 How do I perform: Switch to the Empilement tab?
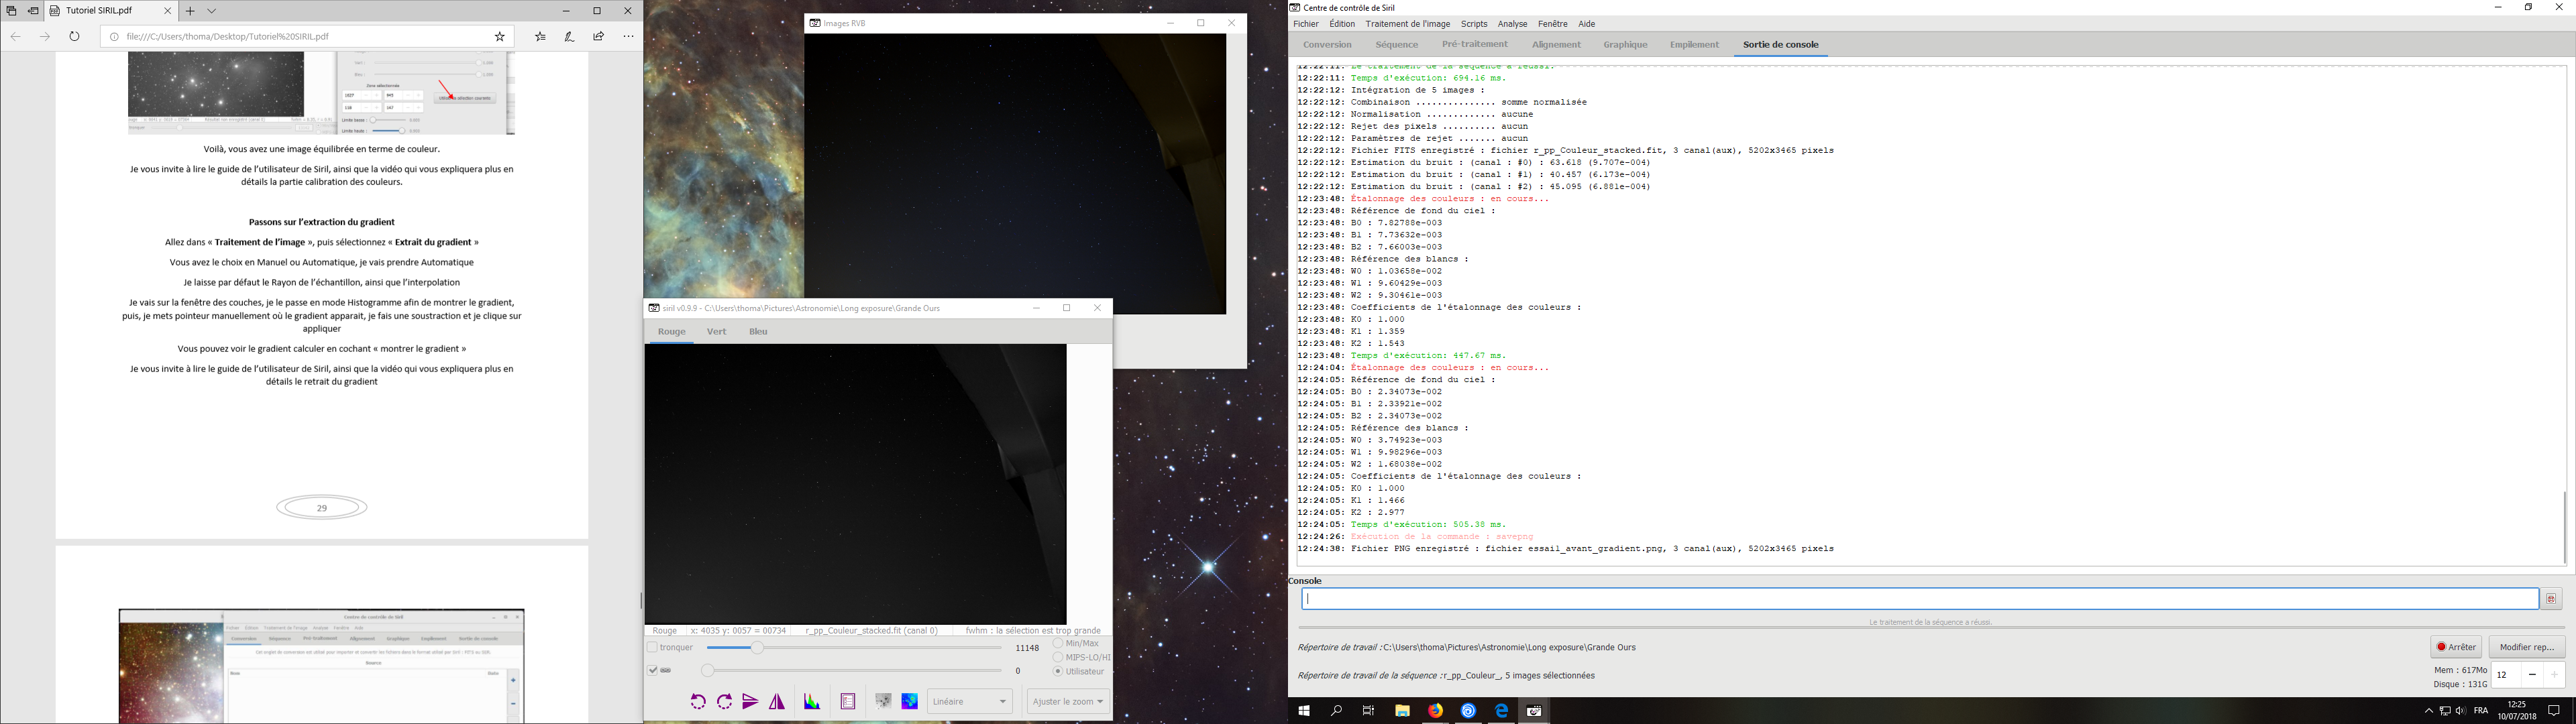1694,45
